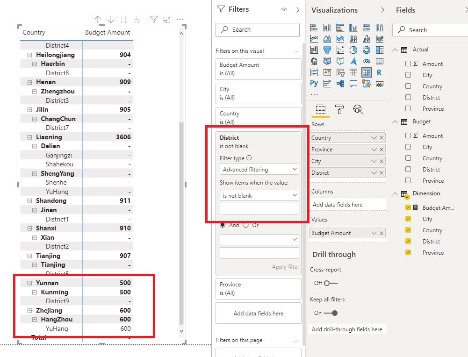Turn off the Keep all filters toggle
This screenshot has height=357, width=468.
331,313
